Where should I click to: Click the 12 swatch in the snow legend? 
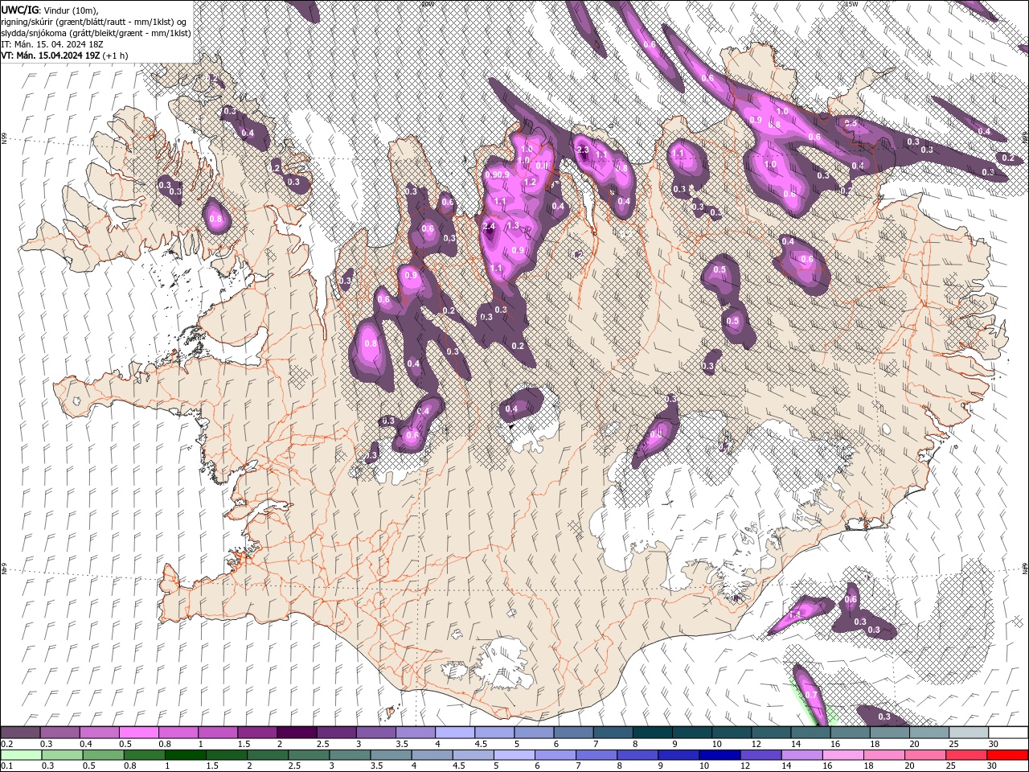pos(770,733)
